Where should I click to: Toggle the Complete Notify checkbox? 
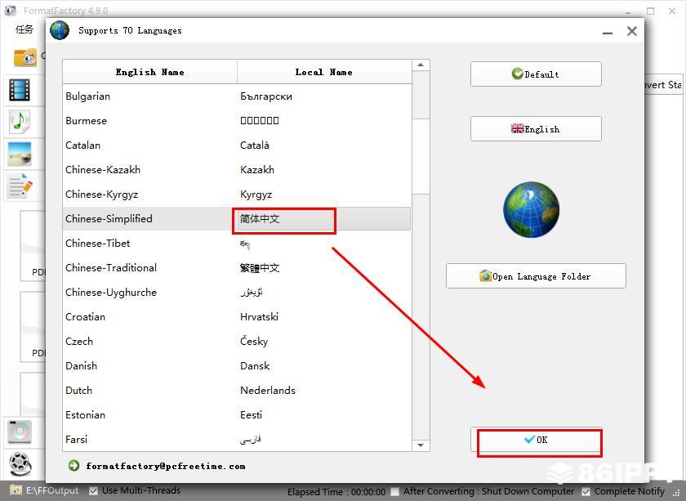point(586,492)
